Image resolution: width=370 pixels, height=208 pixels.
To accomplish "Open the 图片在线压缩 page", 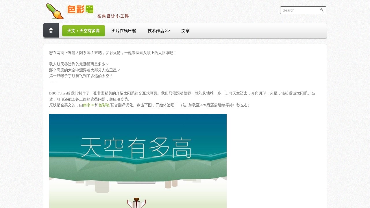I will click(x=123, y=31).
